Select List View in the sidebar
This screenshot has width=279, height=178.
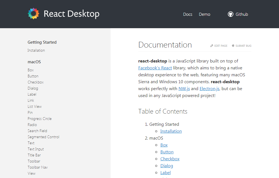(35, 106)
